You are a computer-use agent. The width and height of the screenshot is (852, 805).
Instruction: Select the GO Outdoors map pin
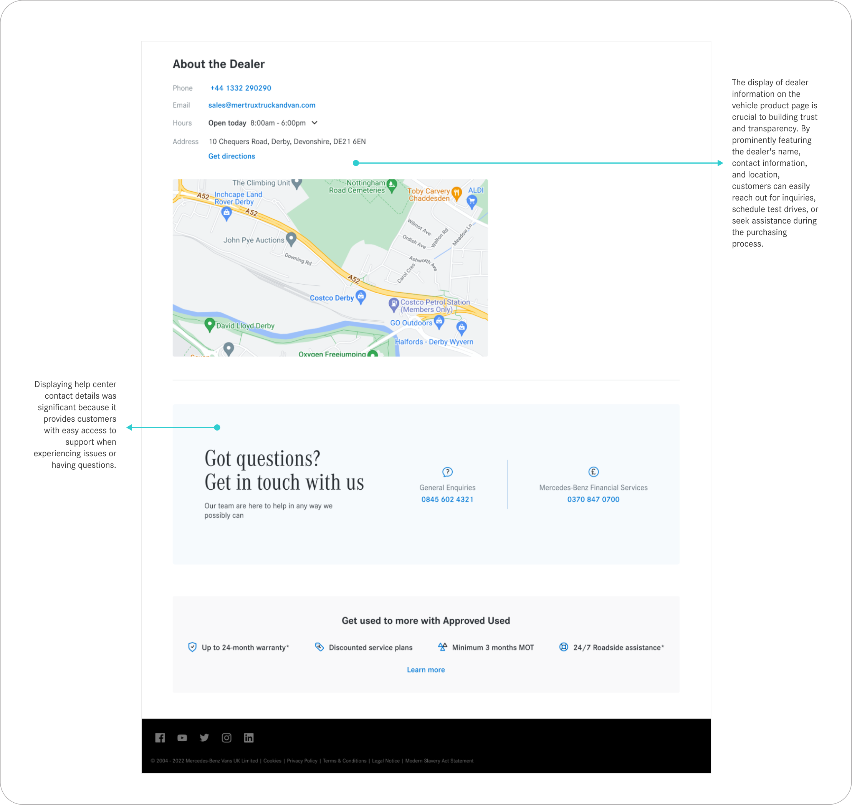pyautogui.click(x=439, y=322)
